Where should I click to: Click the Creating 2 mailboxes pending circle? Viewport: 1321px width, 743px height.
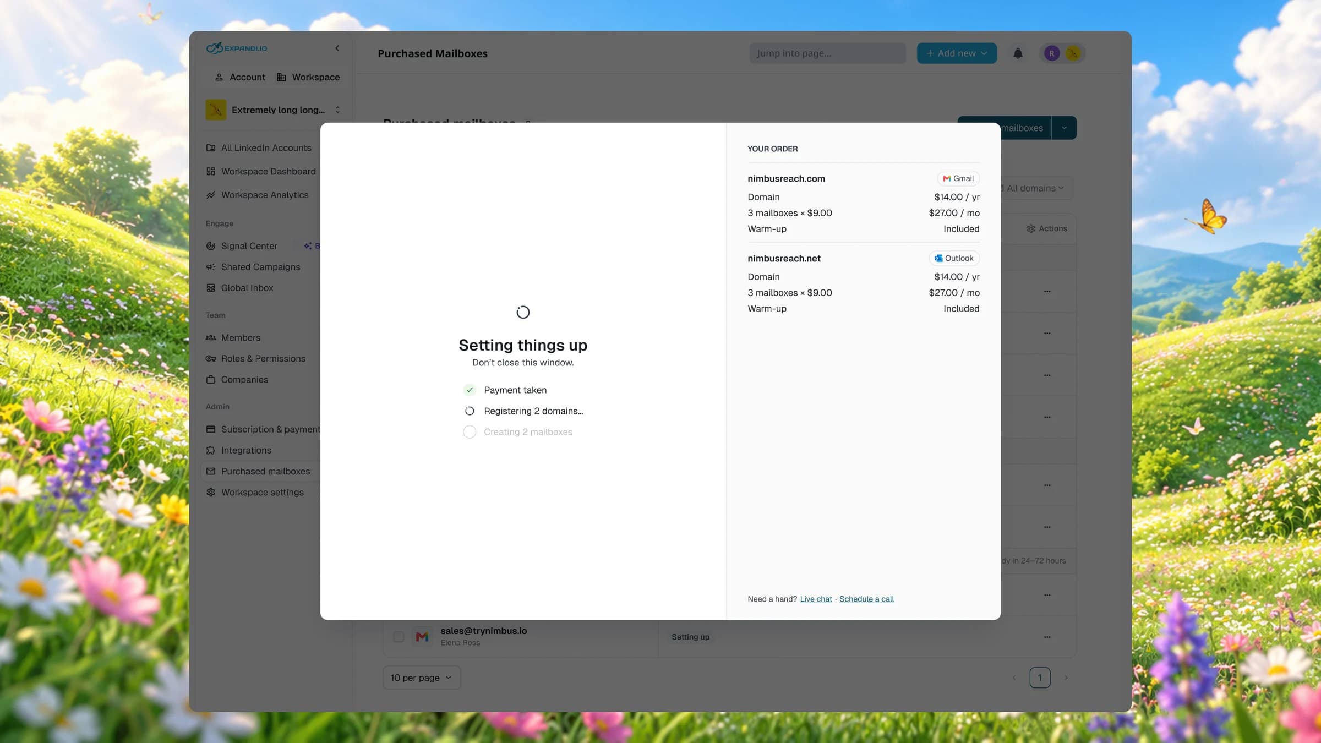(x=470, y=432)
